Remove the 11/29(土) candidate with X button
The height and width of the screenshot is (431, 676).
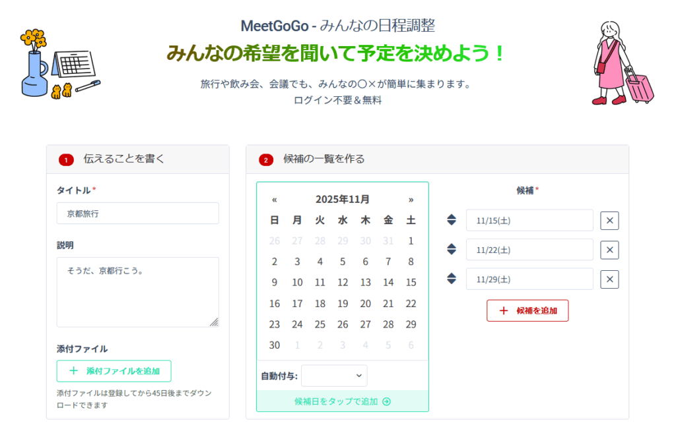pyautogui.click(x=609, y=279)
